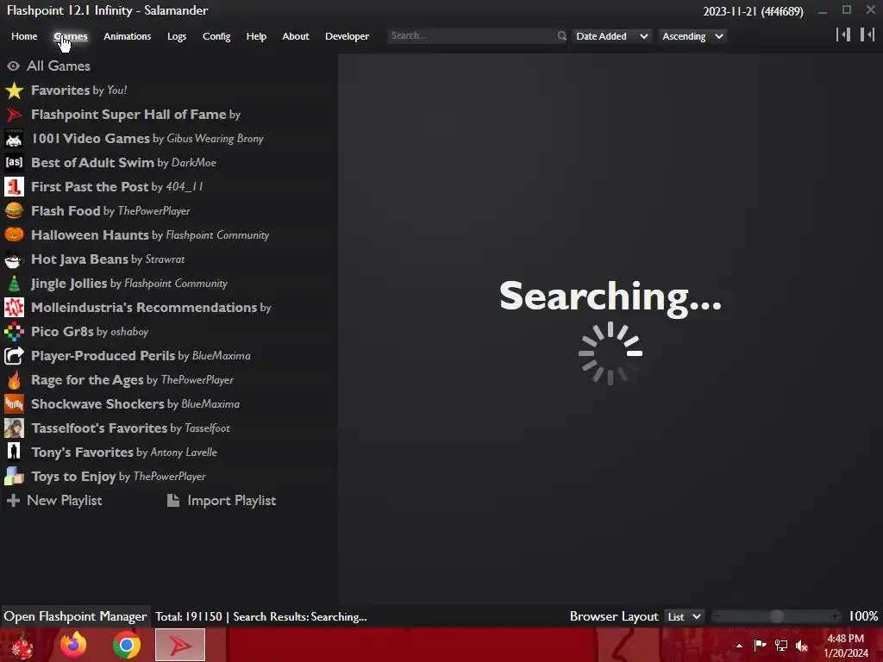This screenshot has height=662, width=883.
Task: Click the Rage for the Ages flame icon
Action: pyautogui.click(x=14, y=380)
